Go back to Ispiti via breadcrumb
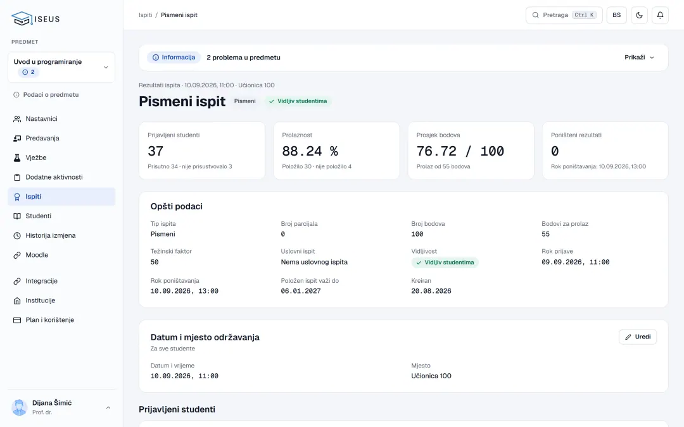684x427 pixels. tap(145, 15)
